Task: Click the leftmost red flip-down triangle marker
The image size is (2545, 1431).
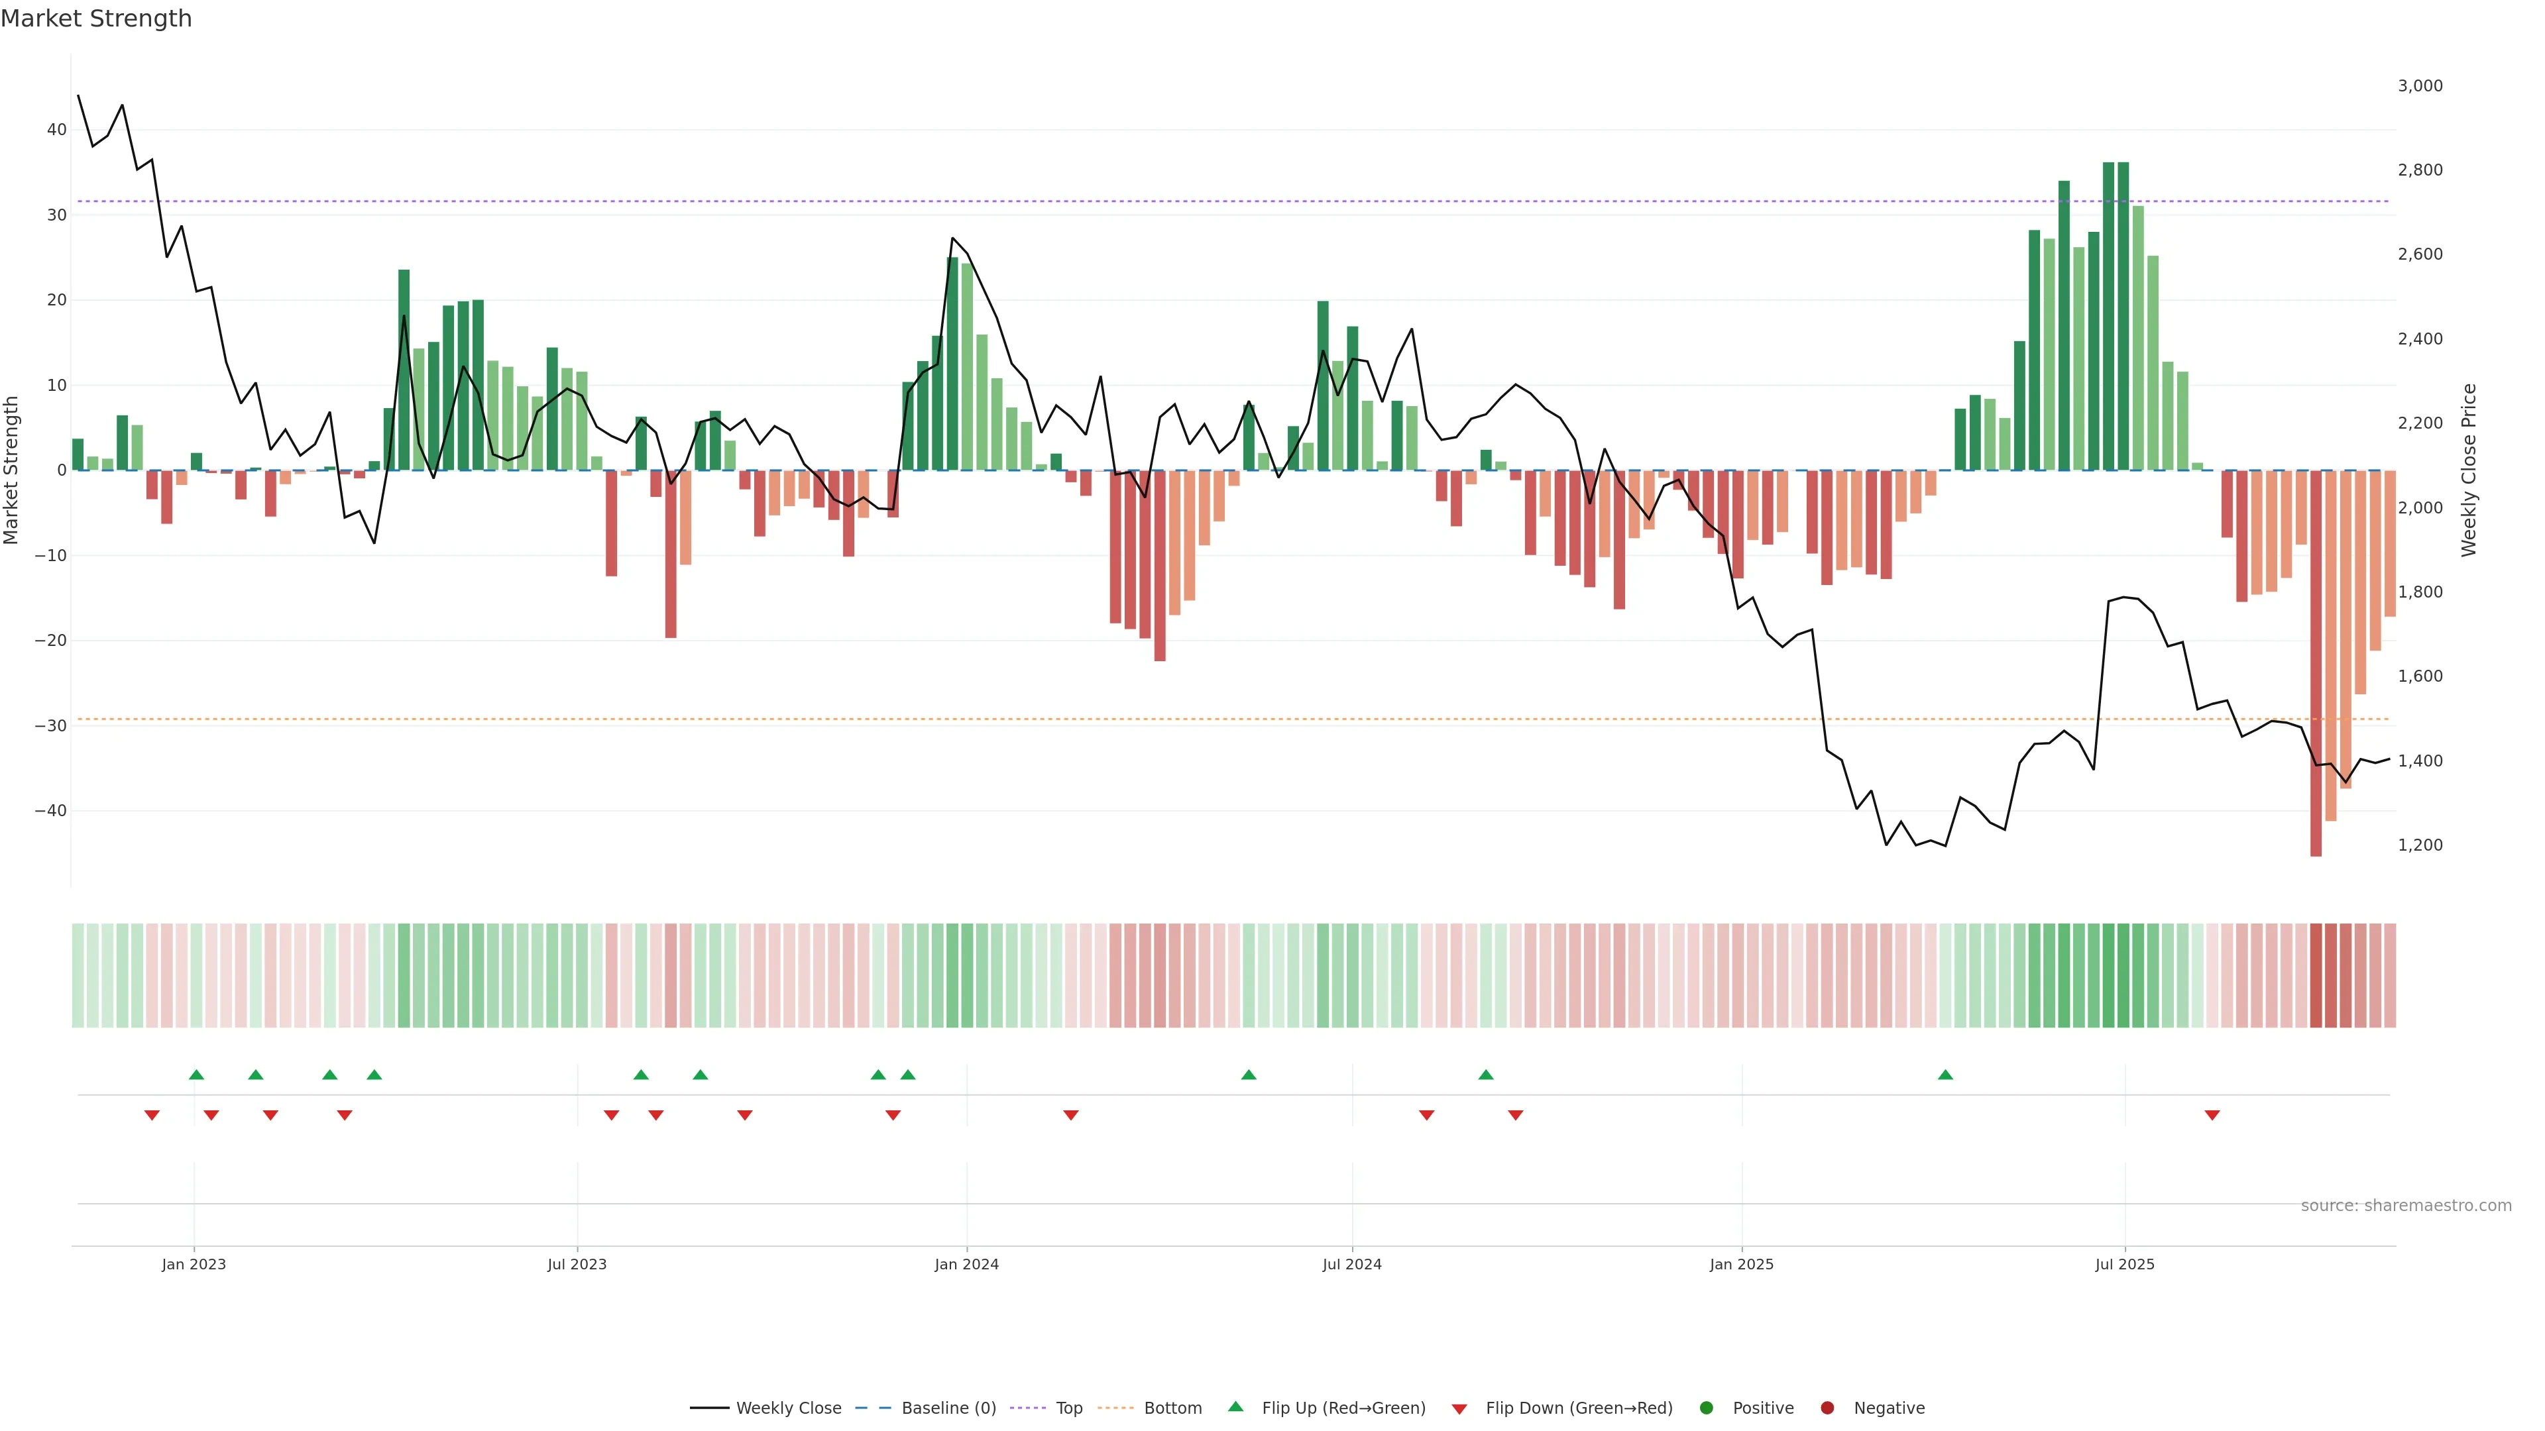Action: click(152, 1115)
